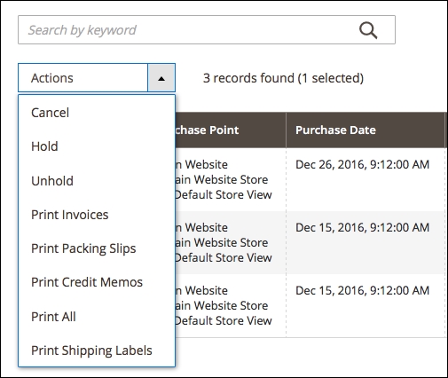The image size is (448, 378).
Task: Click the first row's Main Website Store text
Action: pos(222,179)
